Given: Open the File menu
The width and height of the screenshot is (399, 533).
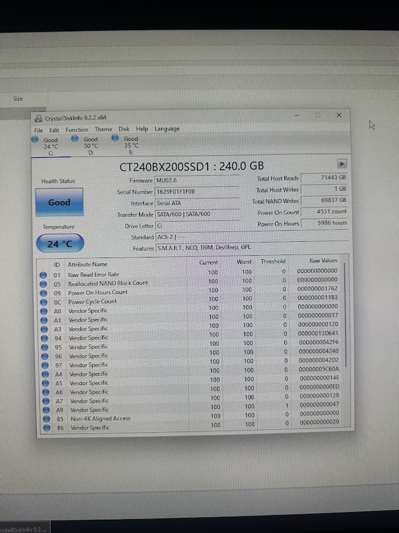Looking at the screenshot, I should pos(38,130).
